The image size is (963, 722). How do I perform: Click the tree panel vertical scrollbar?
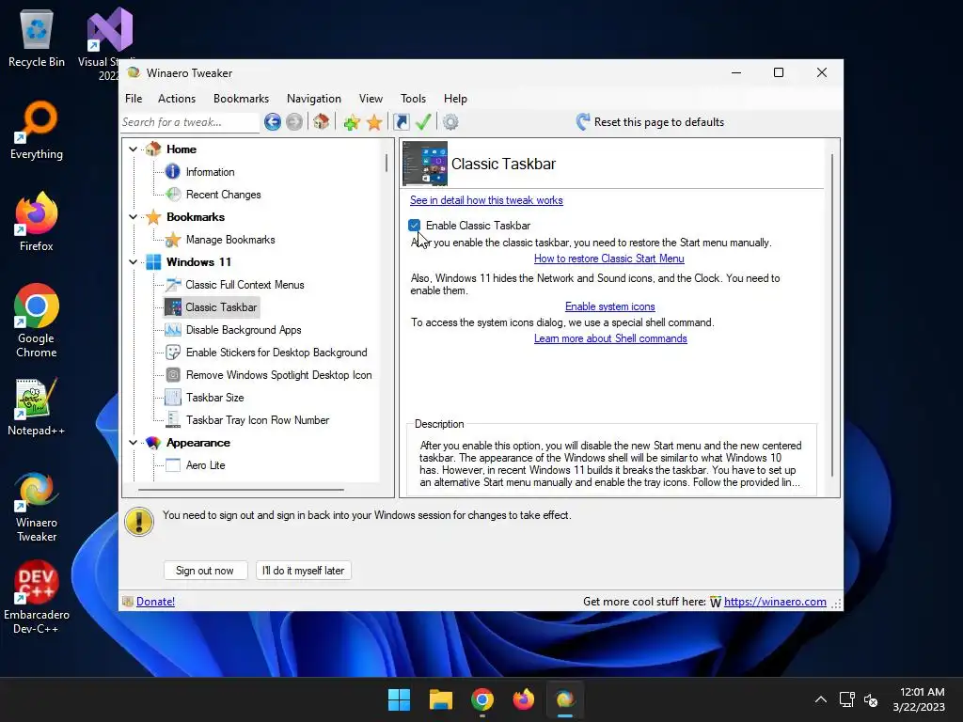(x=387, y=163)
